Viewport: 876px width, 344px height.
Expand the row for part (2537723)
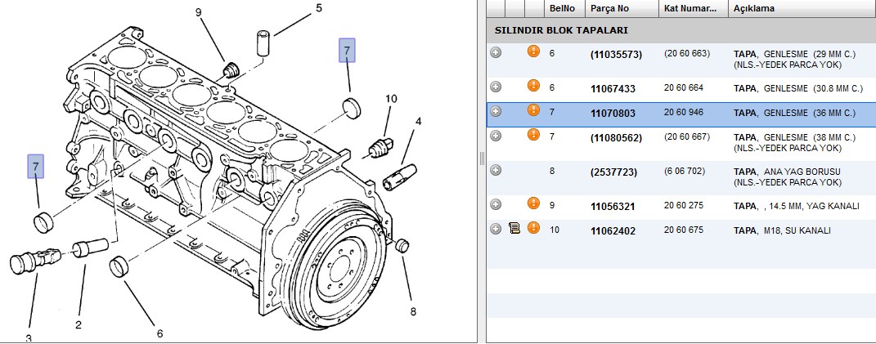(496, 170)
